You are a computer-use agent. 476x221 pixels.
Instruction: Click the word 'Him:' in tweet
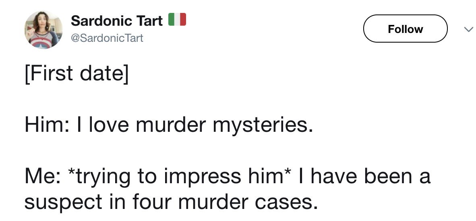(44, 125)
